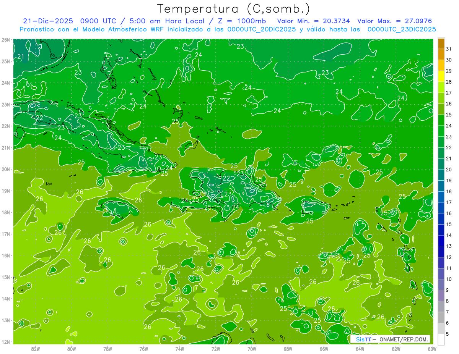Click the legend scale value '14'
459x354 pixels.
pos(449,235)
